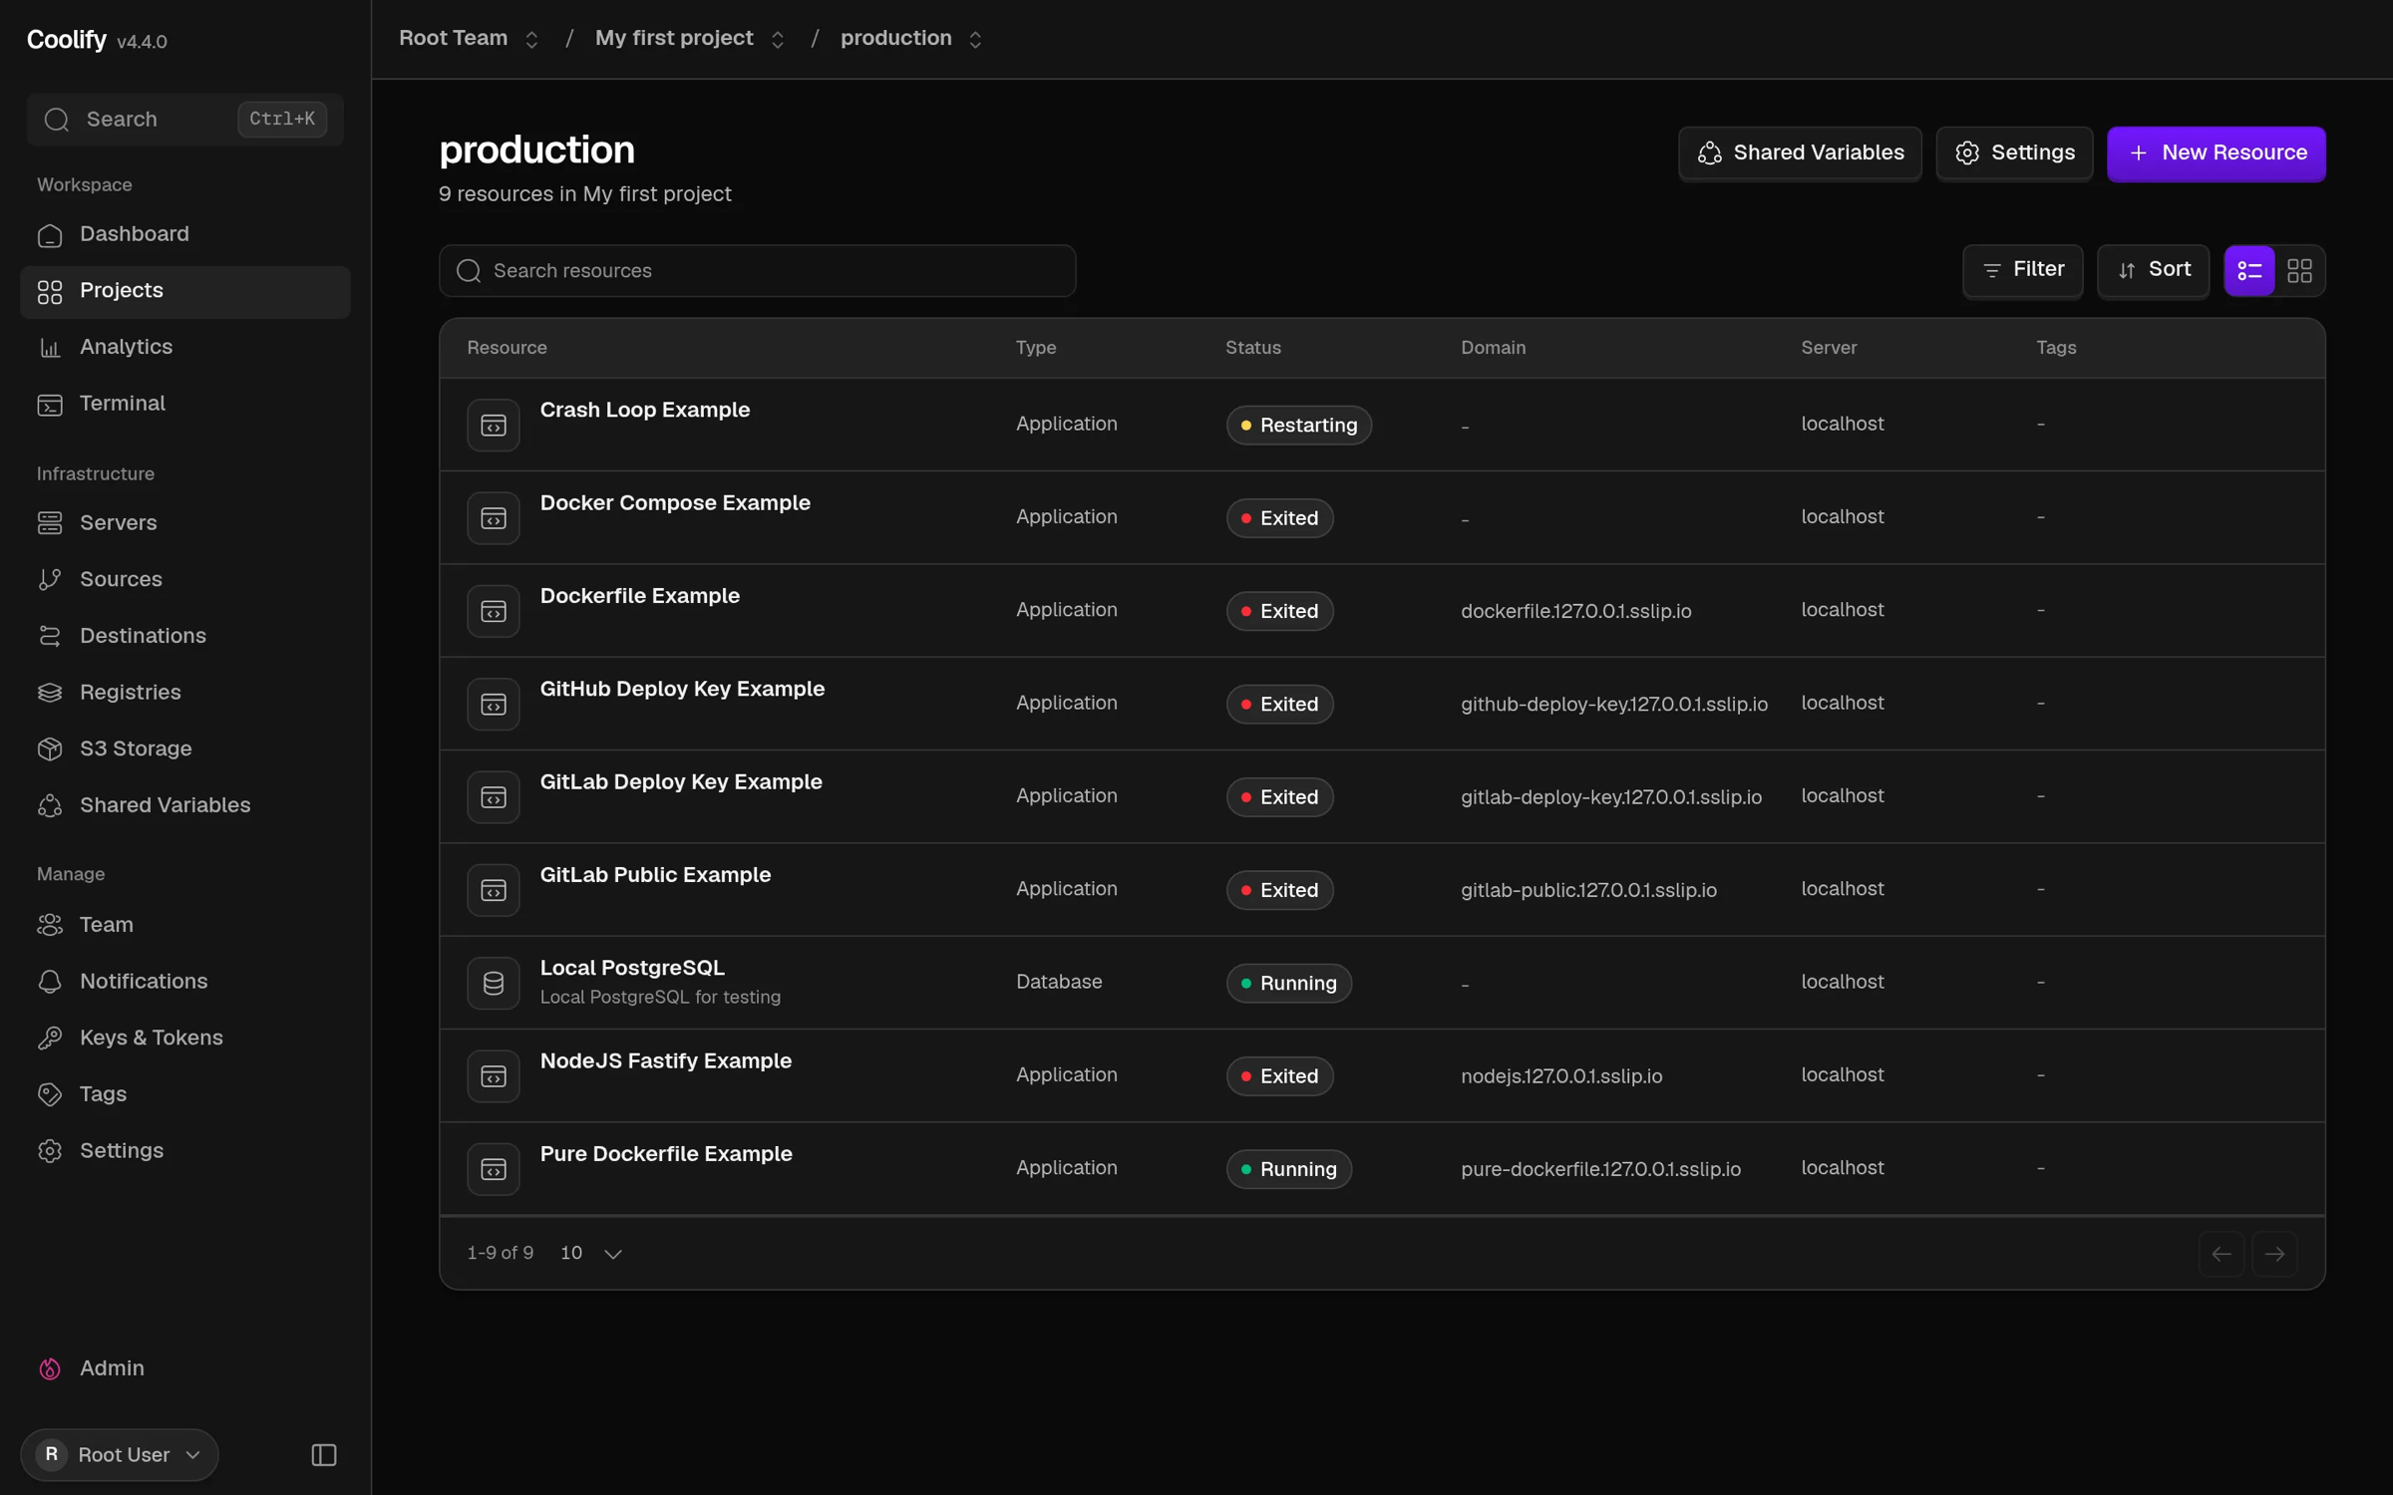Open the Filter options
Screen dimensions: 2393x1495
(2023, 270)
